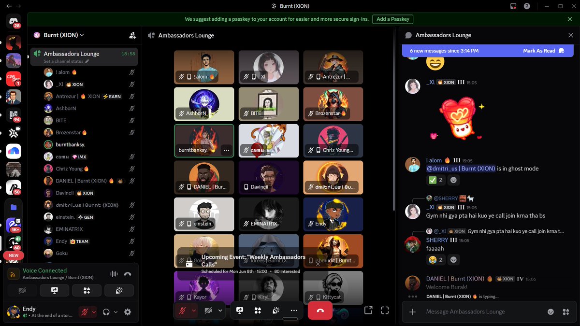Click the plus attachment button in message box

coord(412,312)
